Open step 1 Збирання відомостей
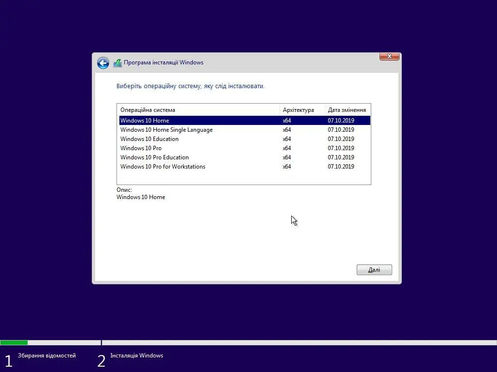The width and height of the screenshot is (497, 372). pyautogui.click(x=47, y=355)
